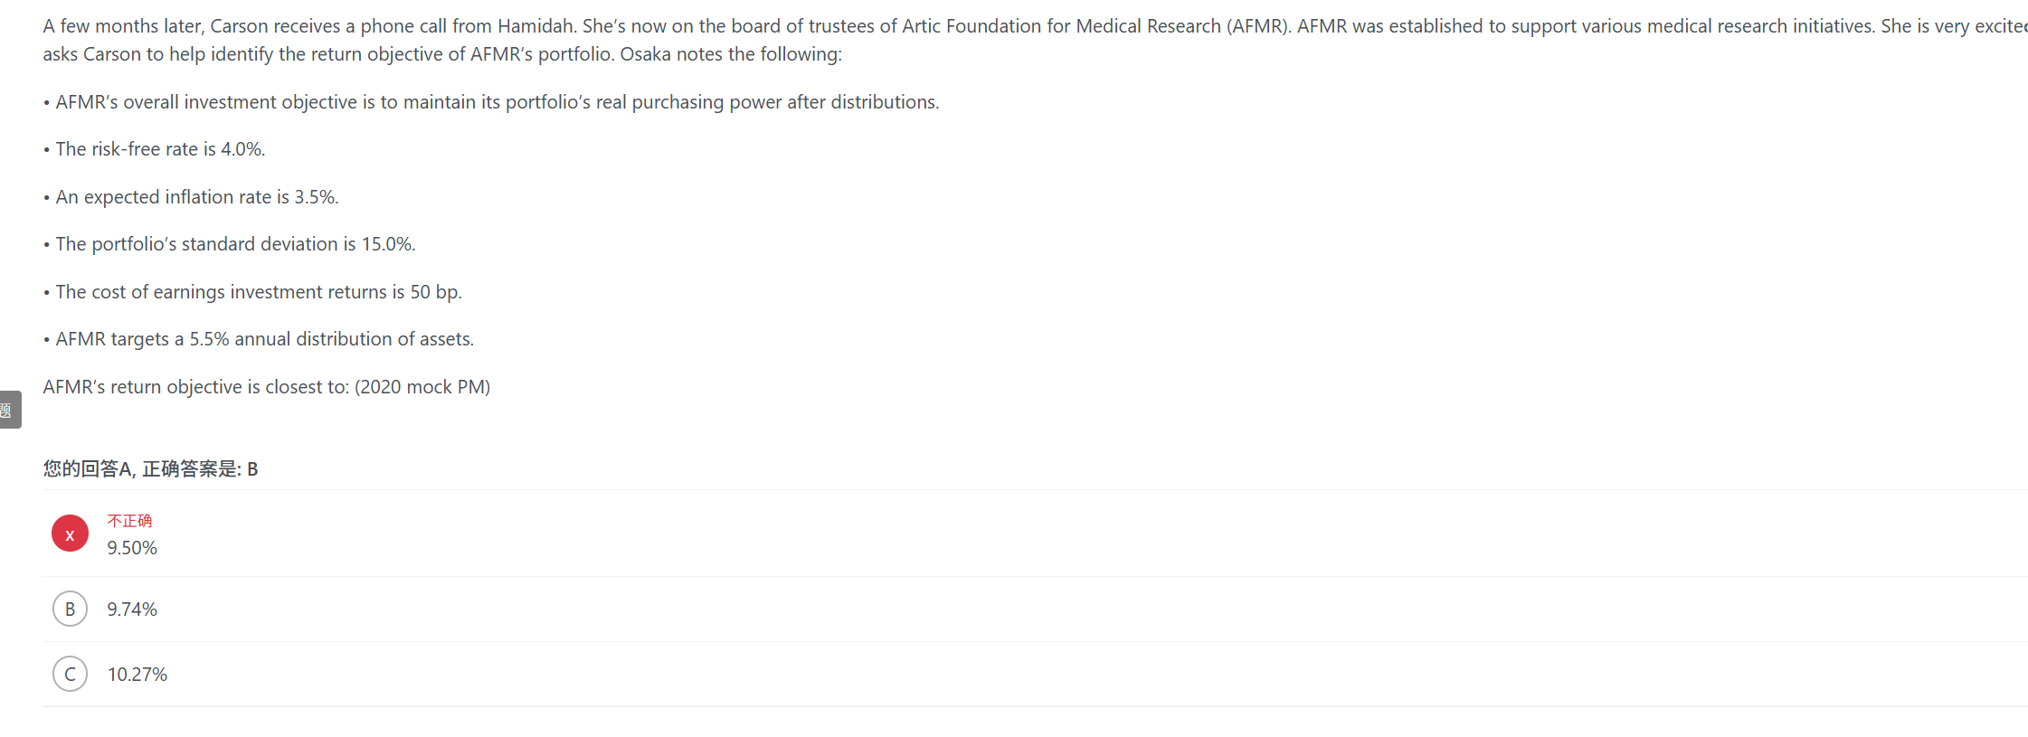Click the risk-free rate is 4.0% bullet
The height and width of the screenshot is (737, 2028).
[x=155, y=149]
